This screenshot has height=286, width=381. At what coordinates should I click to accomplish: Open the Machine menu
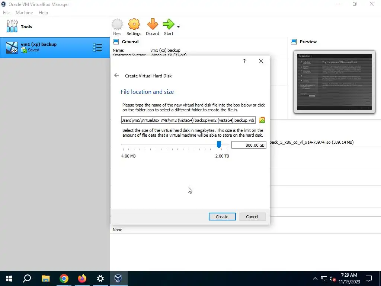pyautogui.click(x=24, y=13)
